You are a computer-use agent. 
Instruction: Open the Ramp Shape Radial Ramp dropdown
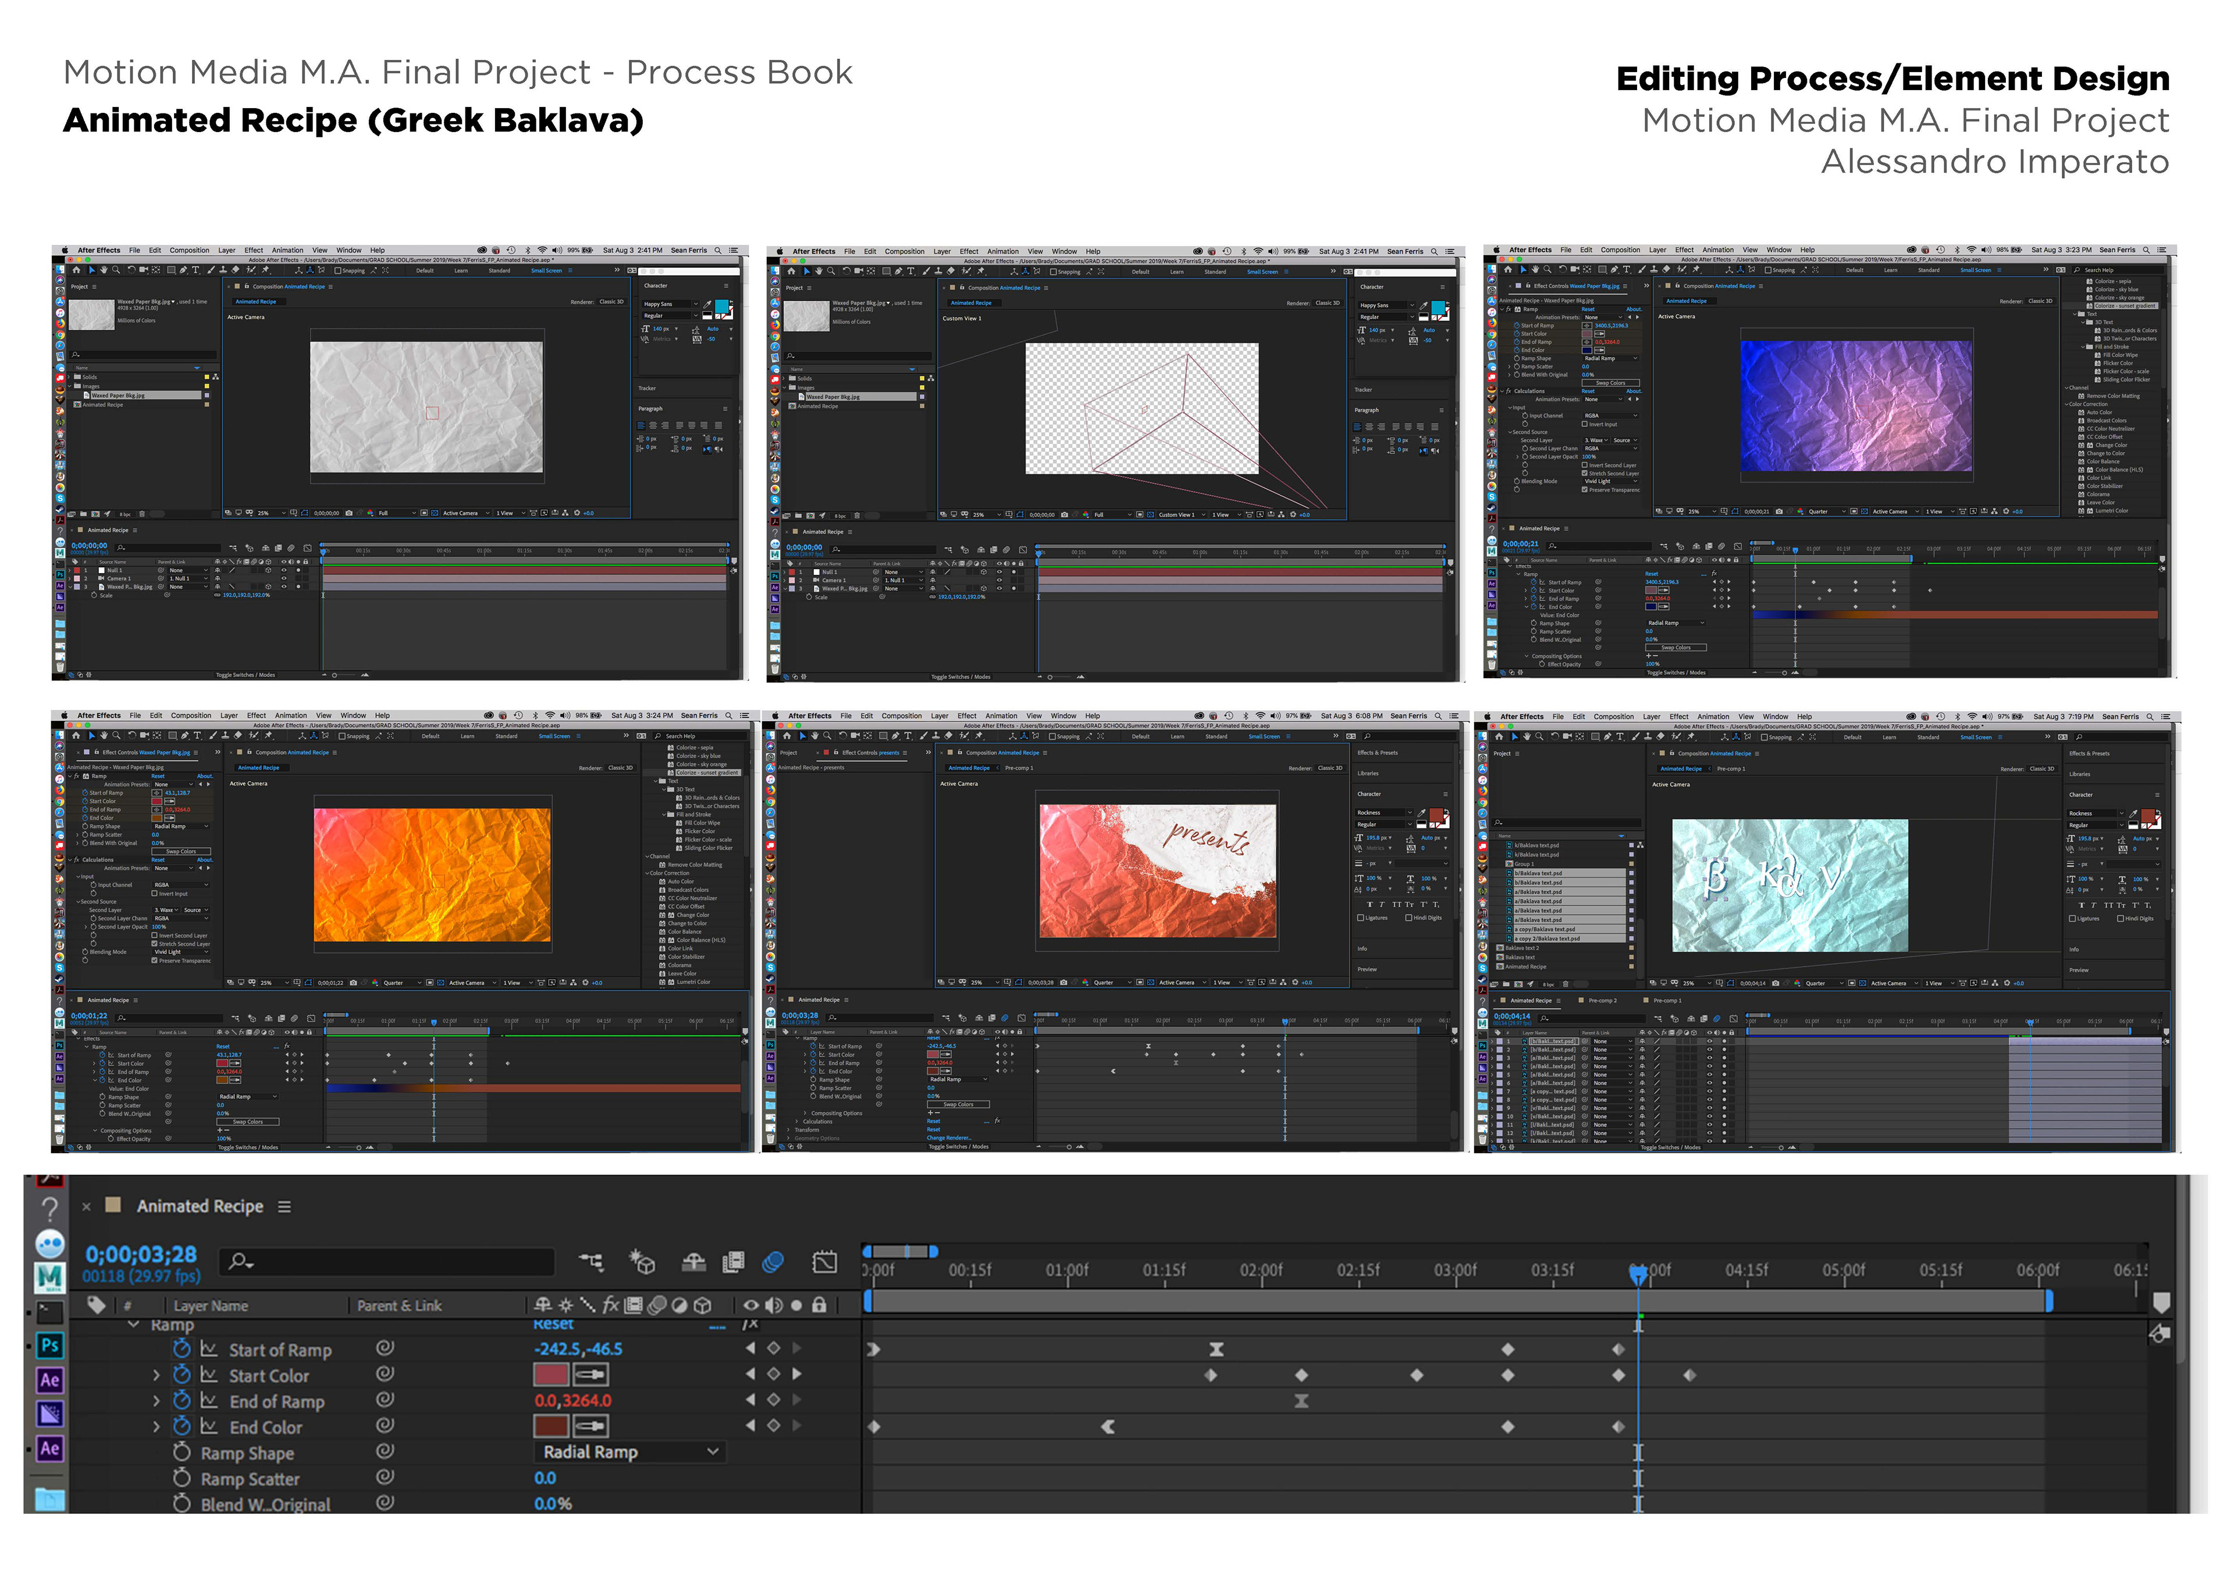[630, 1452]
